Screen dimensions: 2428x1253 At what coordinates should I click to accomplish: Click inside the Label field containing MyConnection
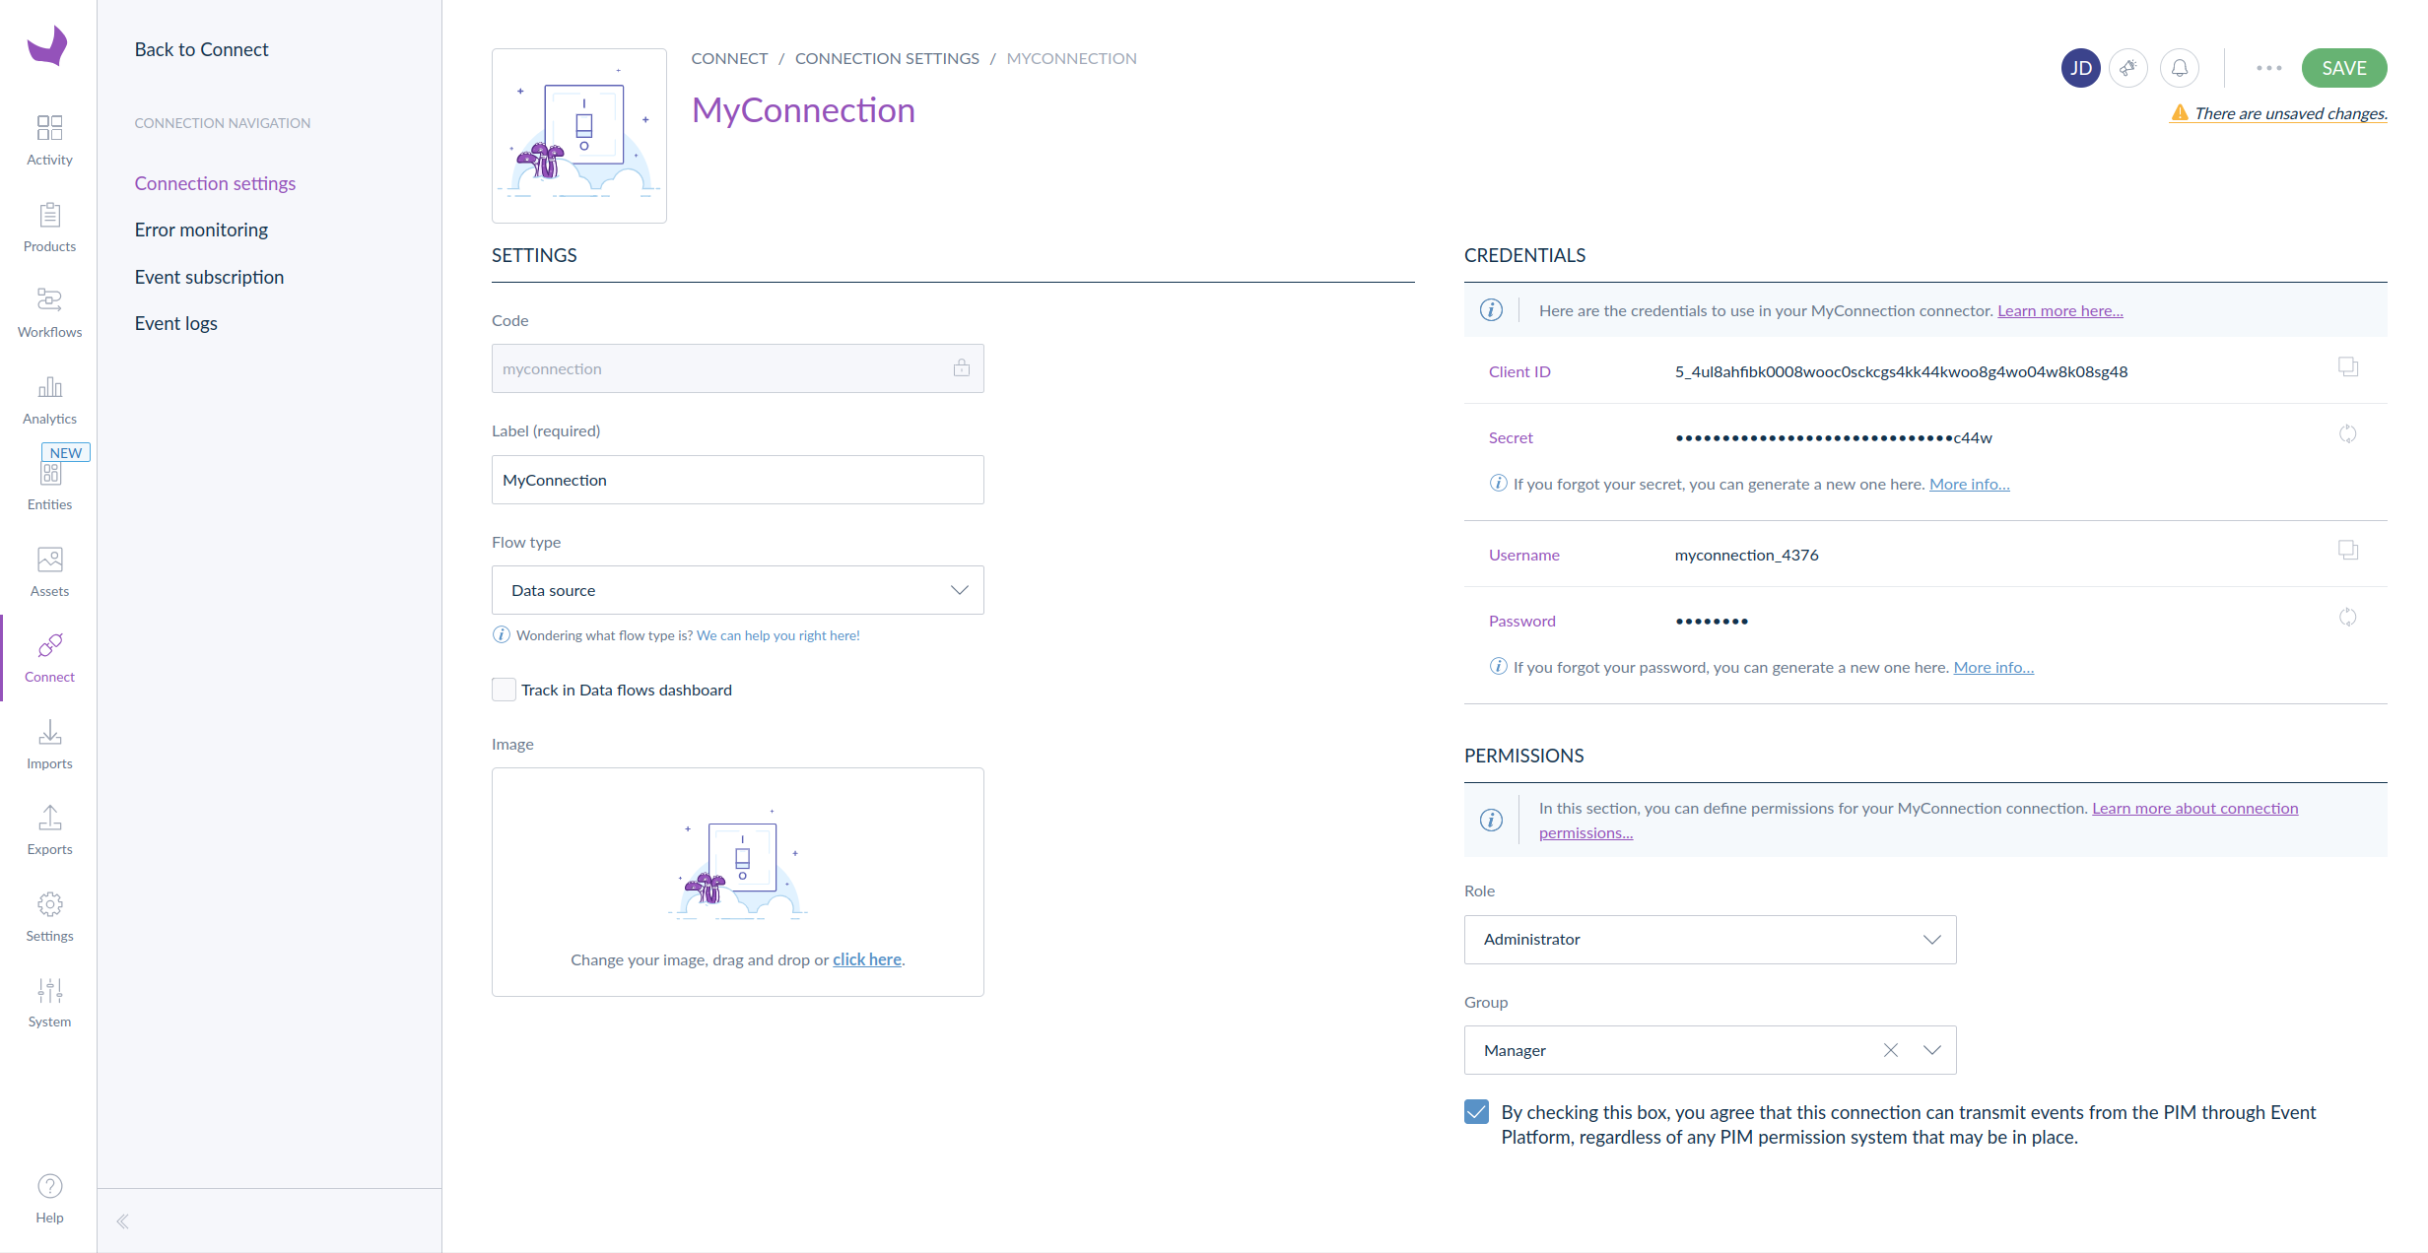pyautogui.click(x=737, y=480)
